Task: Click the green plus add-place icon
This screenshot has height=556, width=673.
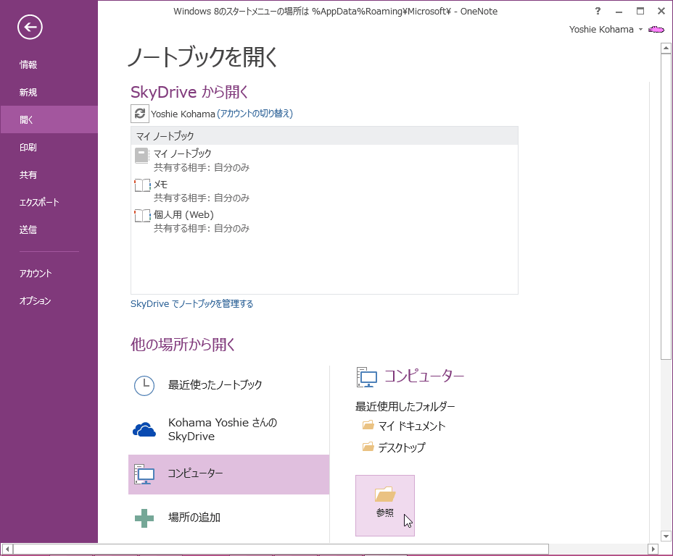Action: (144, 518)
